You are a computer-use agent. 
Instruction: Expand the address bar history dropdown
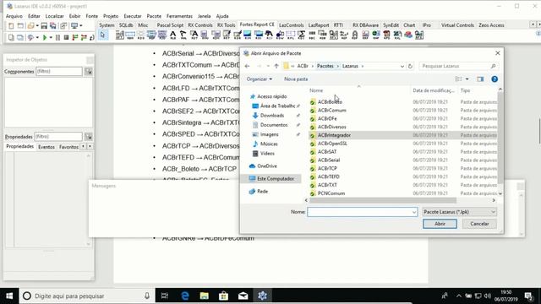[402, 66]
